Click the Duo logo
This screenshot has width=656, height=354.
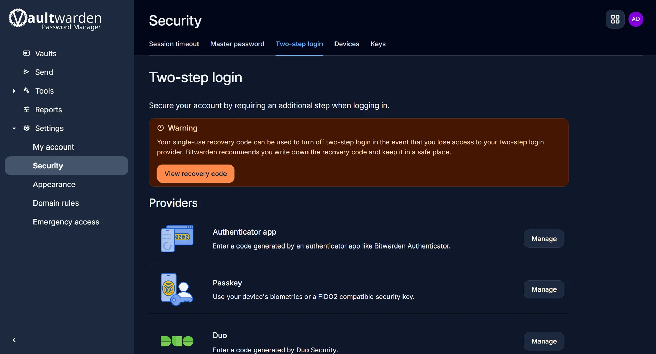tap(177, 341)
